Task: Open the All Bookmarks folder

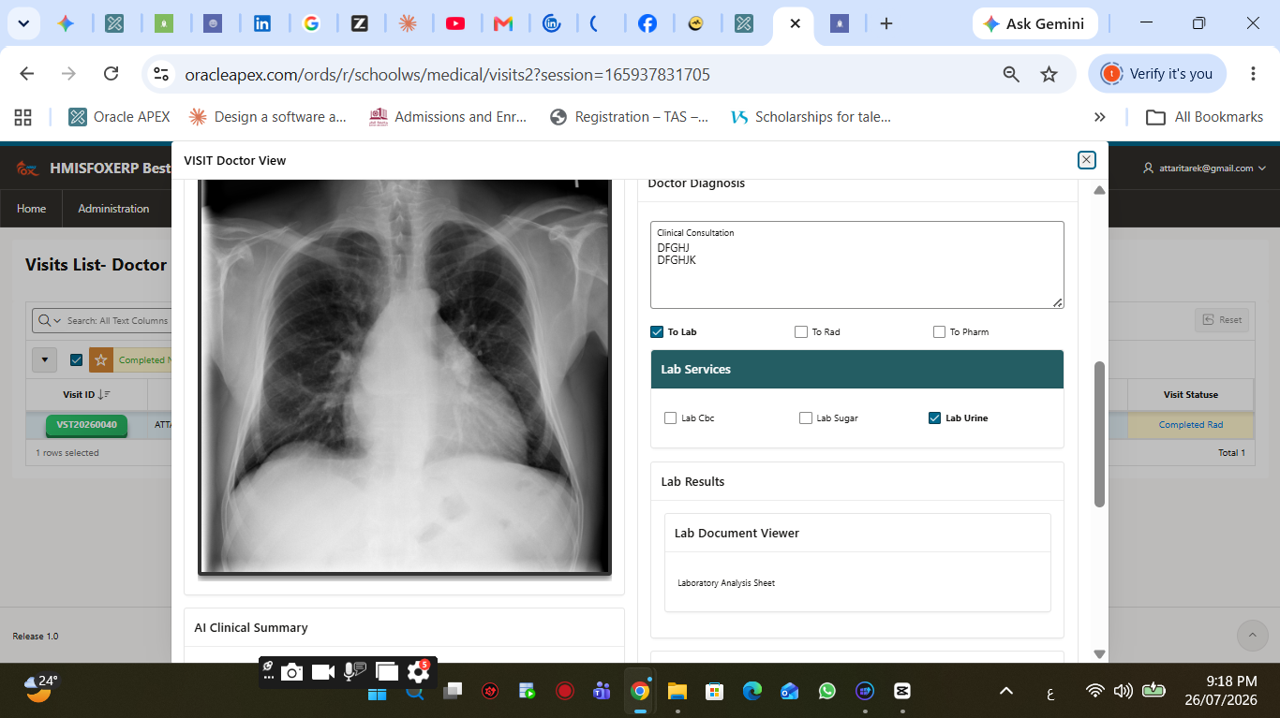Action: click(1205, 117)
